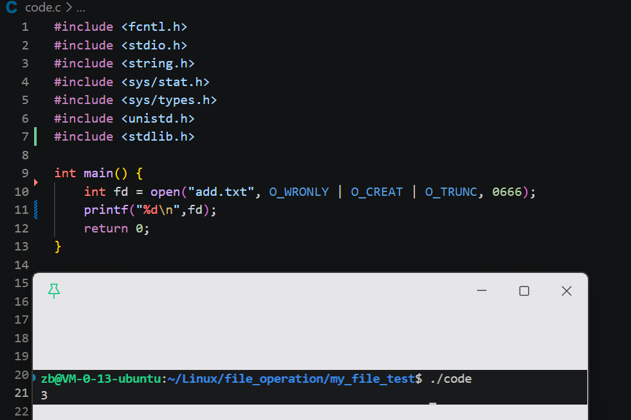Click the red breakpoint arrow near line 10
The height and width of the screenshot is (420, 631).
(36, 182)
